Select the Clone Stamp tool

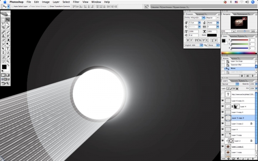pos(3,36)
